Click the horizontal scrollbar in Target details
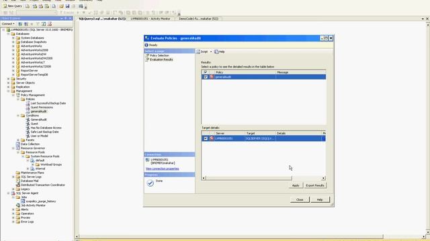This screenshot has height=241, width=430. (249, 178)
